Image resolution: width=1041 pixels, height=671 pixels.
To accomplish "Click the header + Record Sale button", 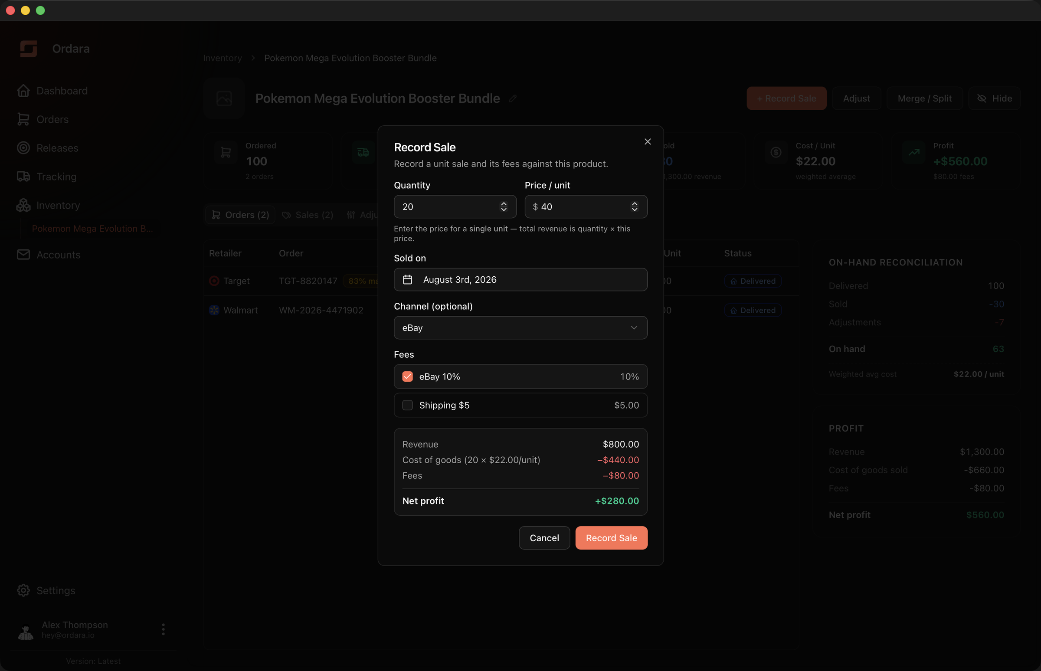I will (x=786, y=98).
